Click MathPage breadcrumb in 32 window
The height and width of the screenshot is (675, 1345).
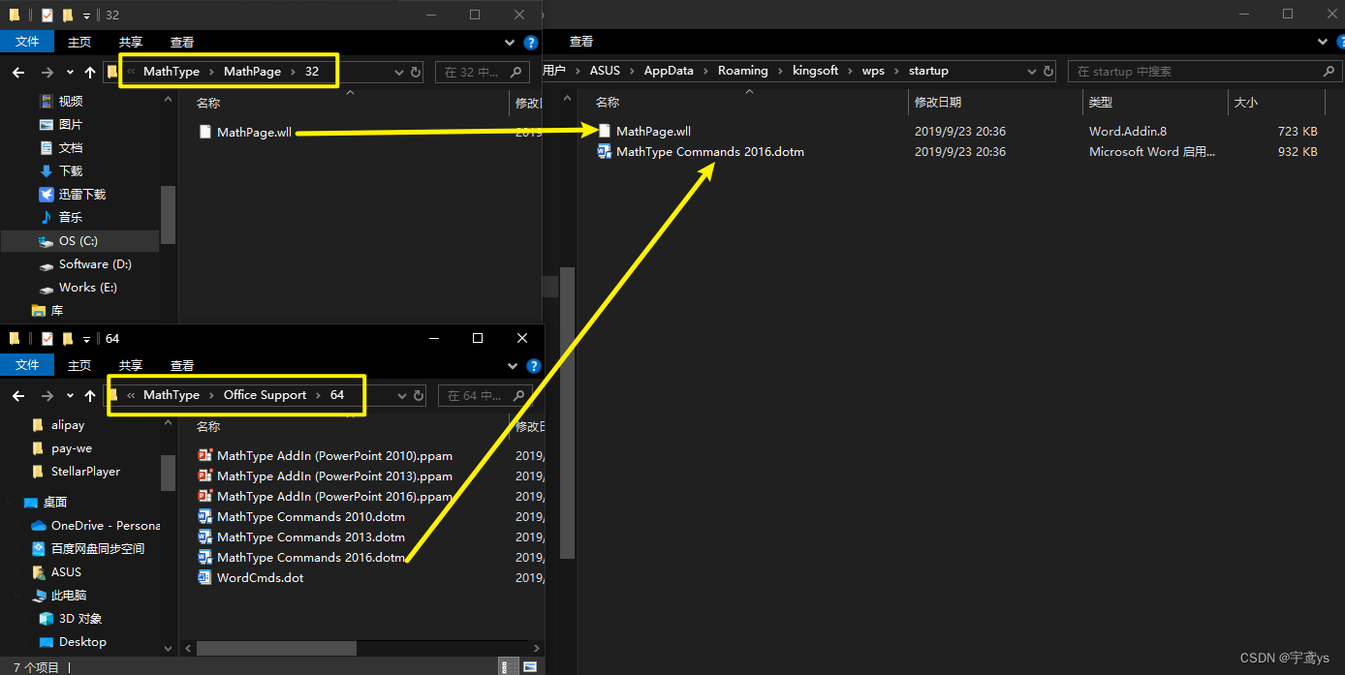[x=252, y=72]
